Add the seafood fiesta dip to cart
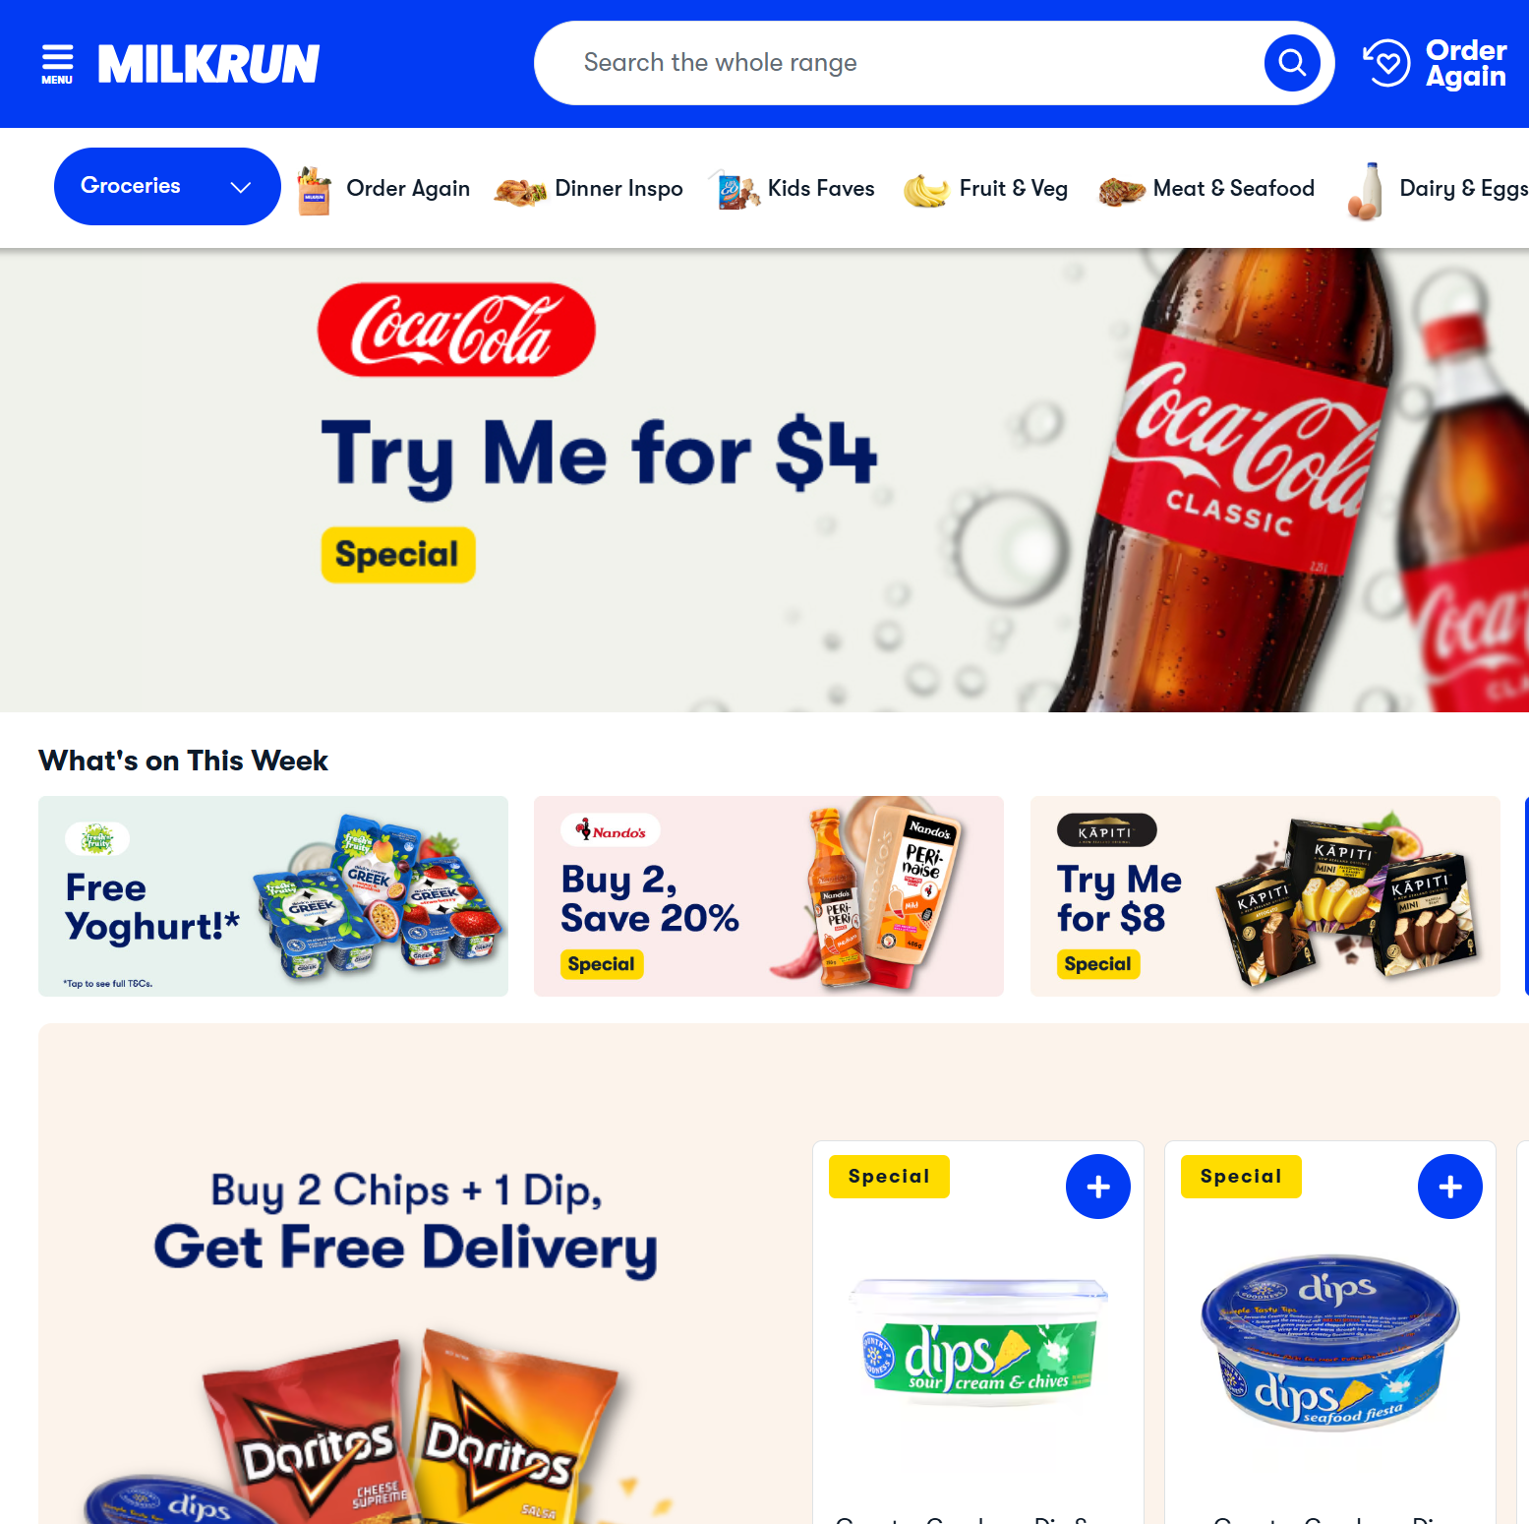The image size is (1529, 1524). point(1450,1187)
